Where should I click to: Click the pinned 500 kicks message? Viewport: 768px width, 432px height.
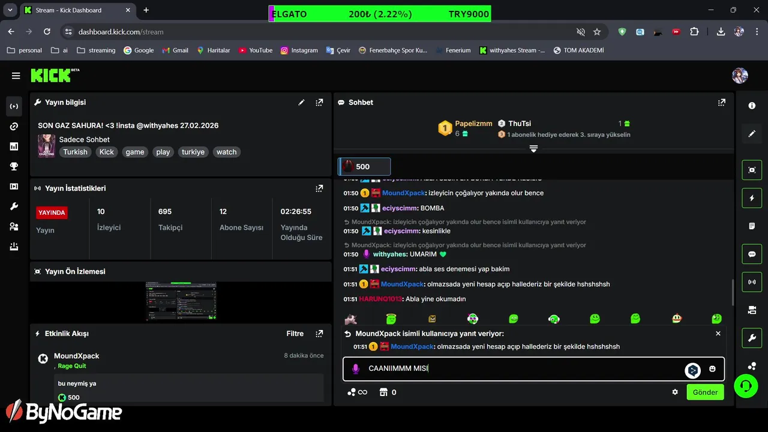tap(364, 167)
